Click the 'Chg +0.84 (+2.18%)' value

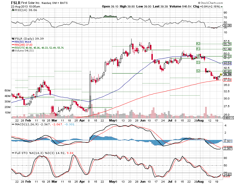pos(206,7)
